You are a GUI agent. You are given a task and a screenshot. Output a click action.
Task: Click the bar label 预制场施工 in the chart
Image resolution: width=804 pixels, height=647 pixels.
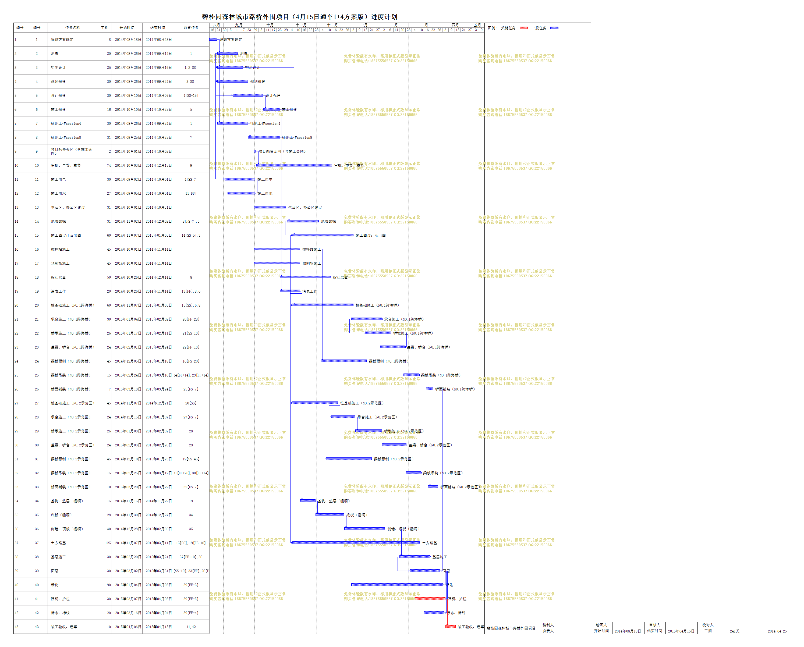312,263
